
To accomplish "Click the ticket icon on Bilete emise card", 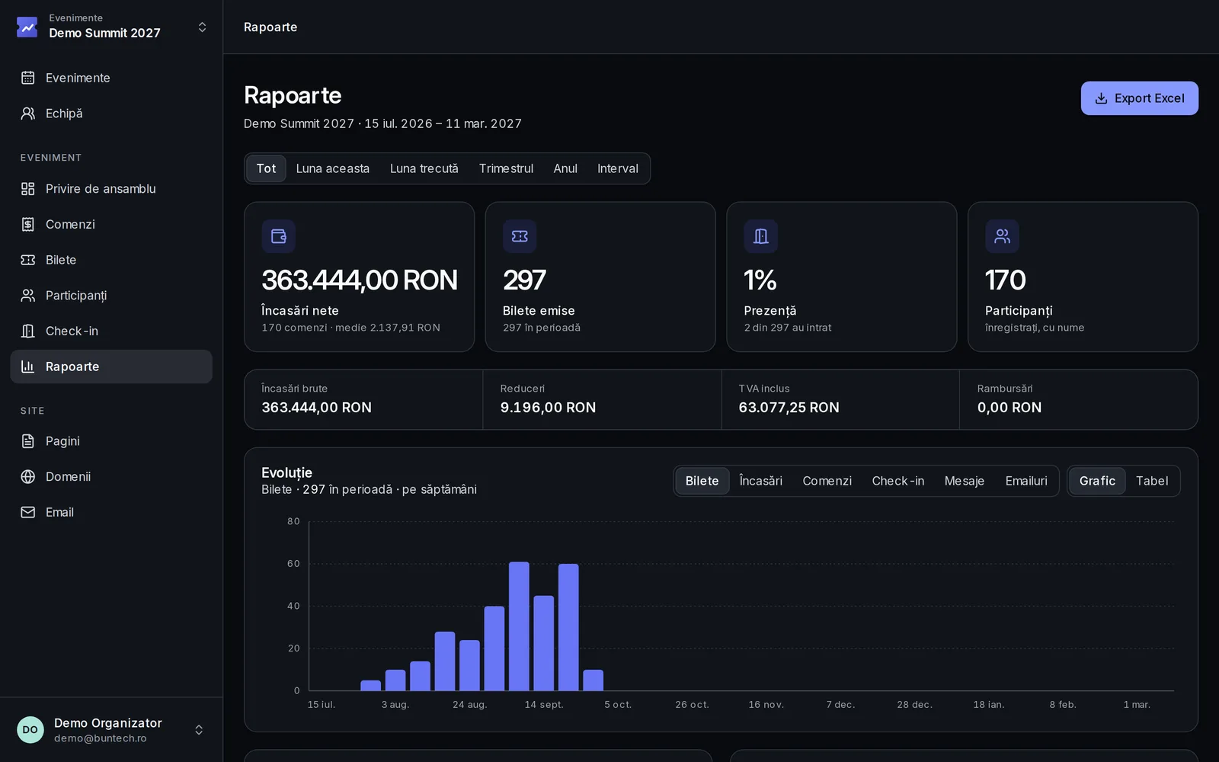I will tap(520, 236).
